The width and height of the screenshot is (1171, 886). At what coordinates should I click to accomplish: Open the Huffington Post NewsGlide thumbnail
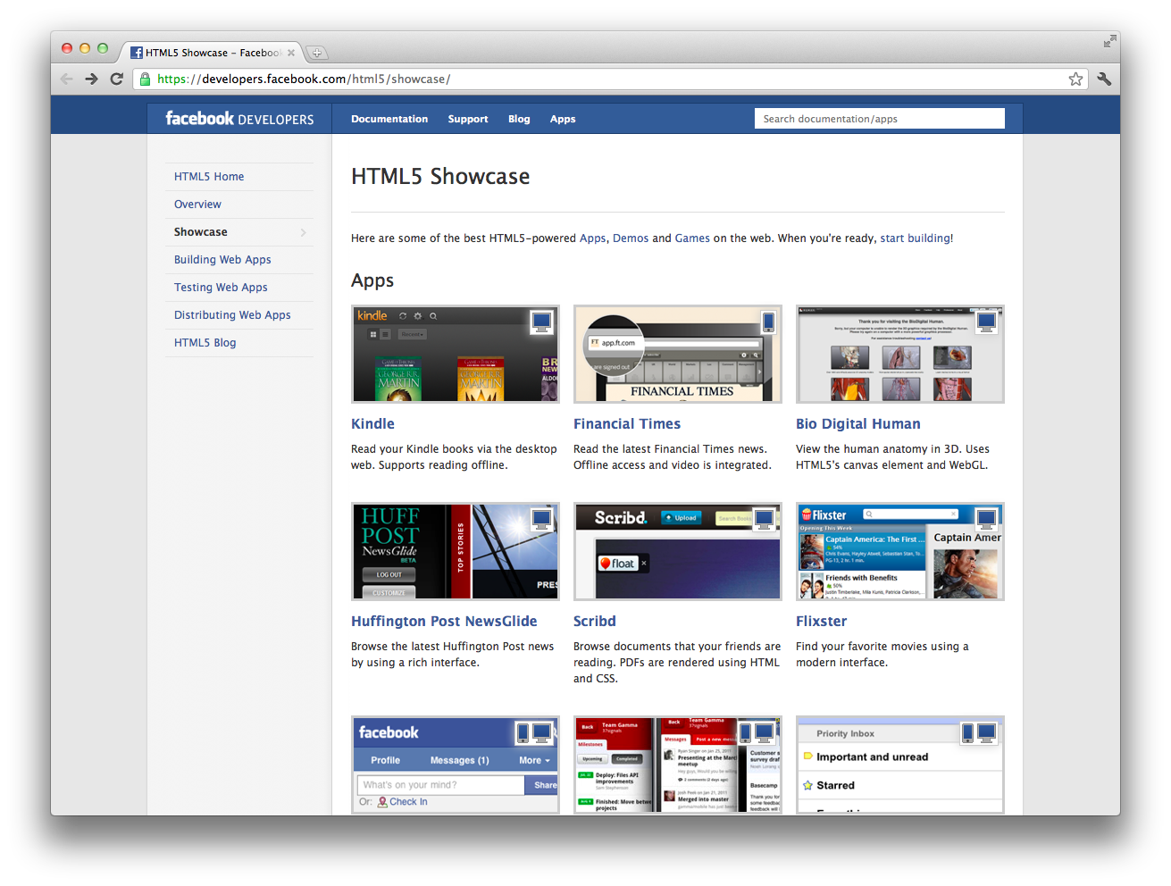455,551
